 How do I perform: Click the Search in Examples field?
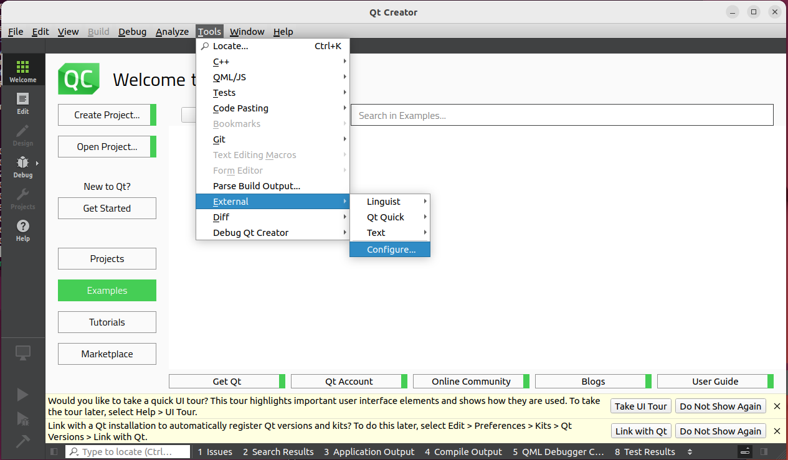click(x=561, y=115)
